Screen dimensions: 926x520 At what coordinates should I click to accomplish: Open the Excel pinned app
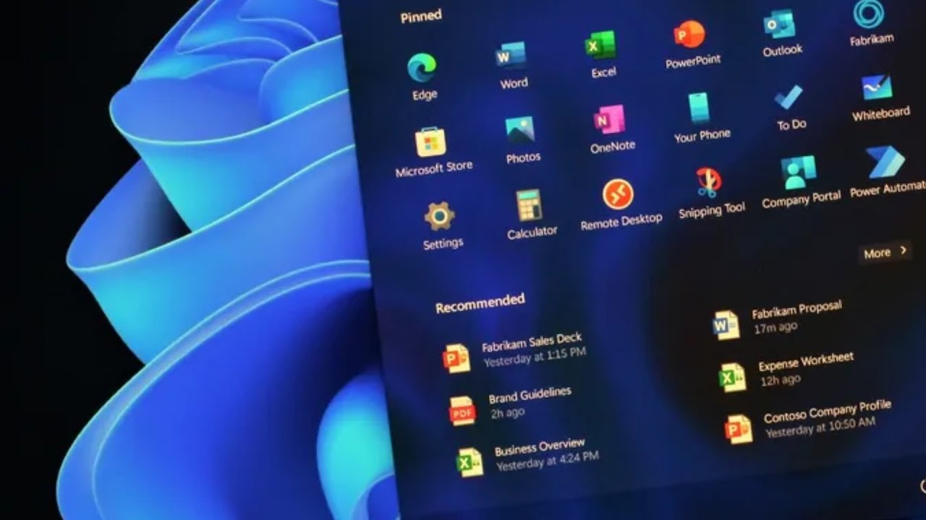[x=600, y=46]
